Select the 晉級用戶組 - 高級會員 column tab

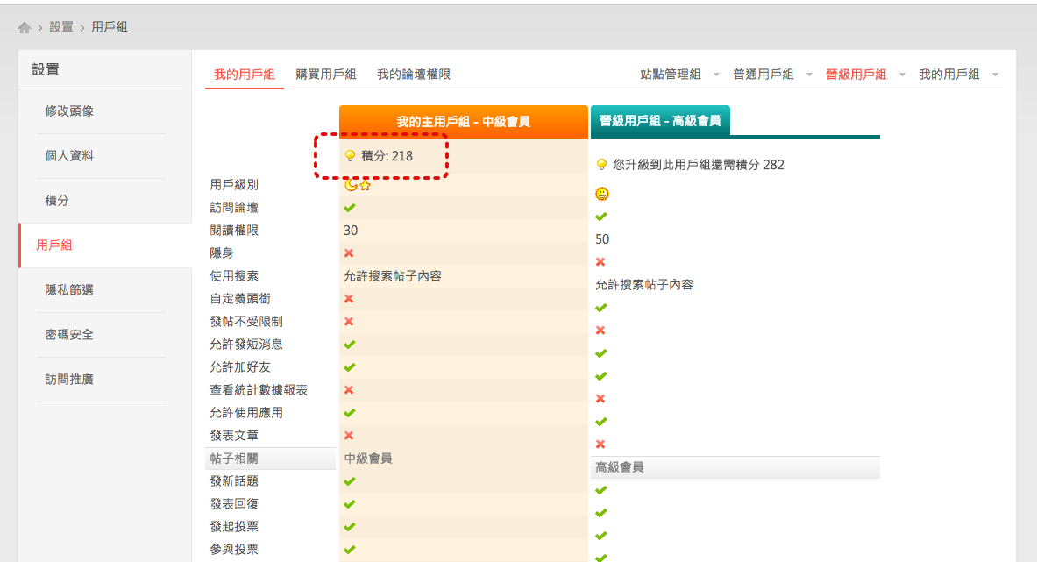[660, 121]
